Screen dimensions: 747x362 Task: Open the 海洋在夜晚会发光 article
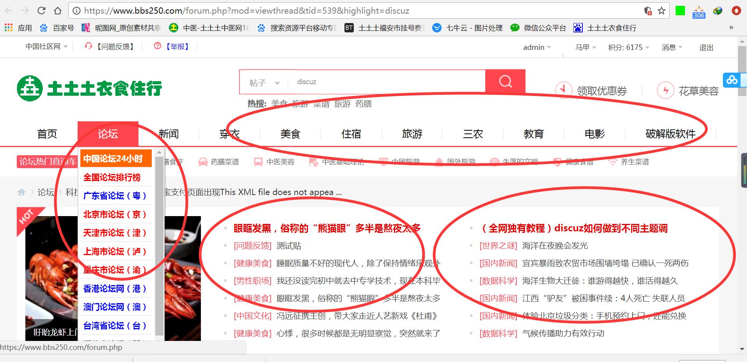point(555,246)
